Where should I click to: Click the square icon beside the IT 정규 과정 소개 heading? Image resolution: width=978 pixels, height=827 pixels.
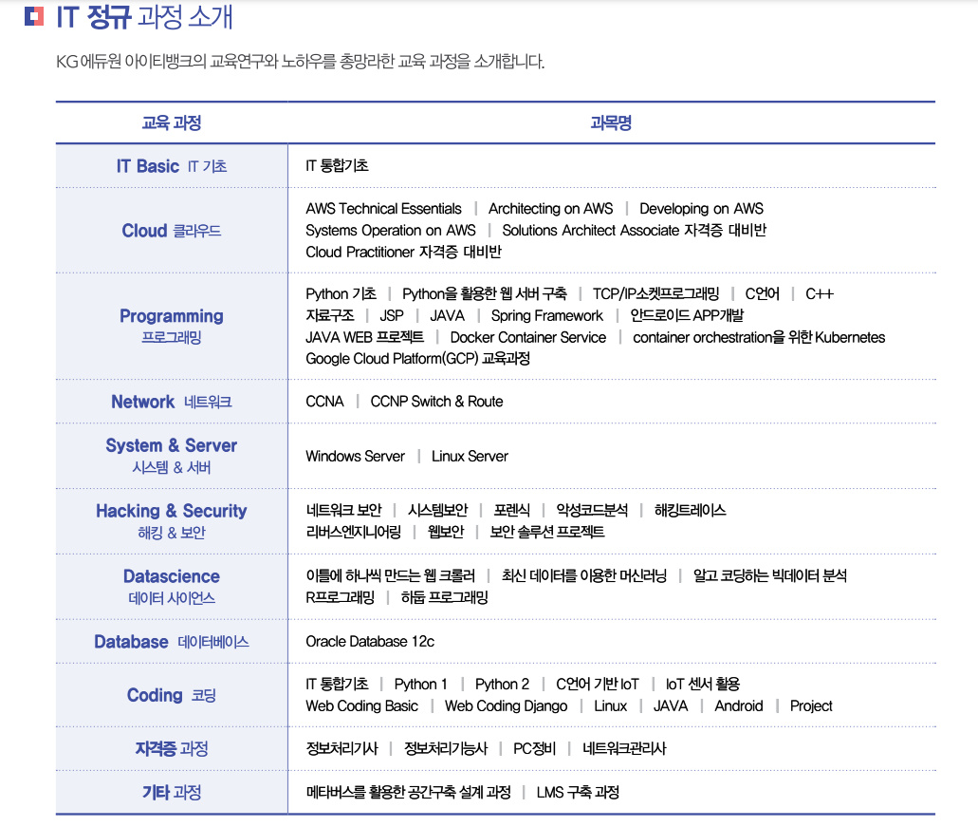(34, 16)
